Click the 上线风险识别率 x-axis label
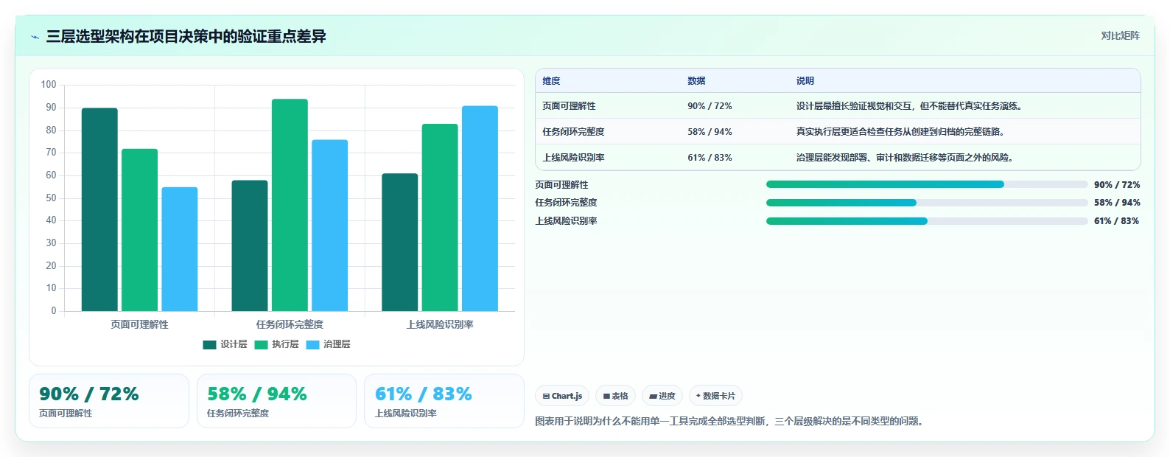1170x457 pixels. click(440, 324)
